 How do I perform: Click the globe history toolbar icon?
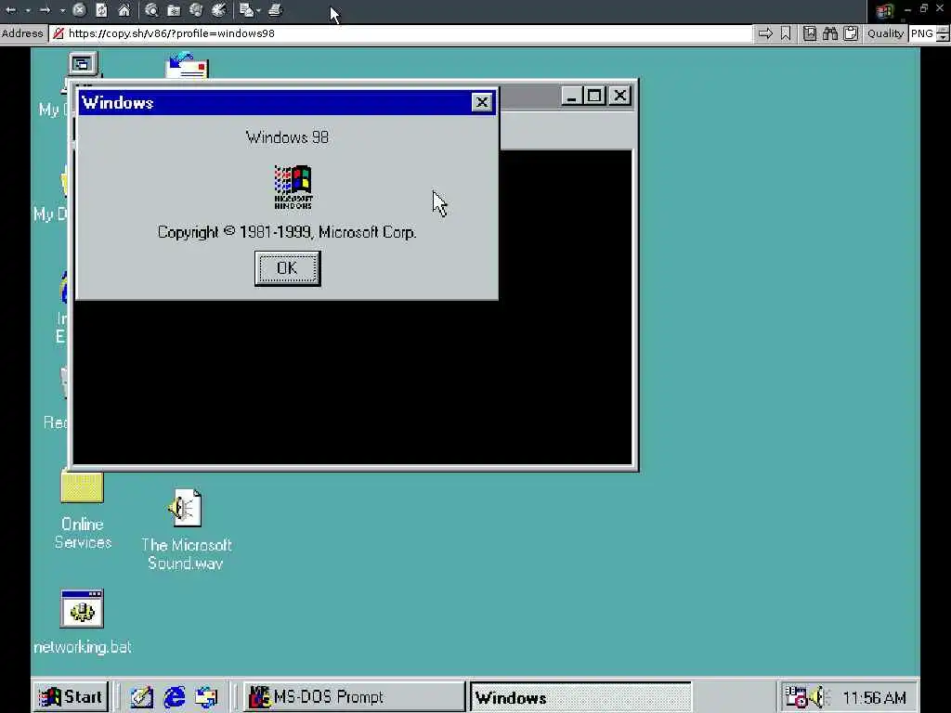[x=196, y=10]
